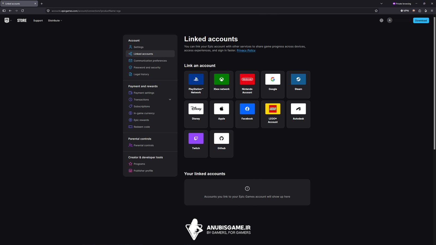
Task: Click the browser profile avatar beside VPN
Action: [414, 11]
